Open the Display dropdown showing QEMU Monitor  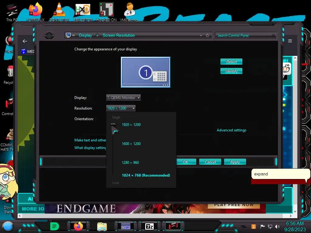click(123, 97)
